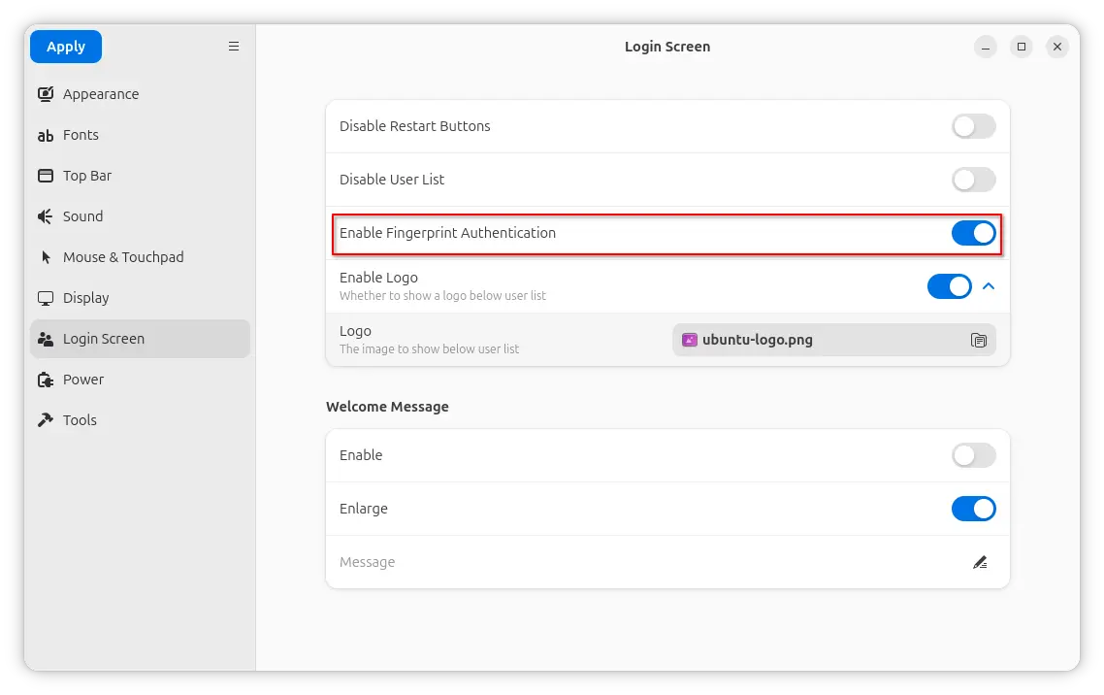Turn on Disable User List switch
The image size is (1104, 695).
[973, 180]
